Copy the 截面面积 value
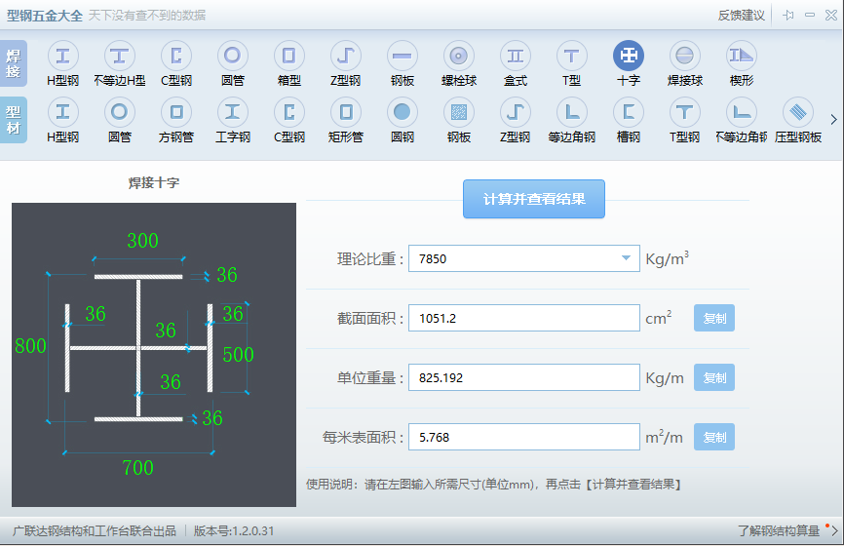The image size is (844, 546). tap(714, 318)
